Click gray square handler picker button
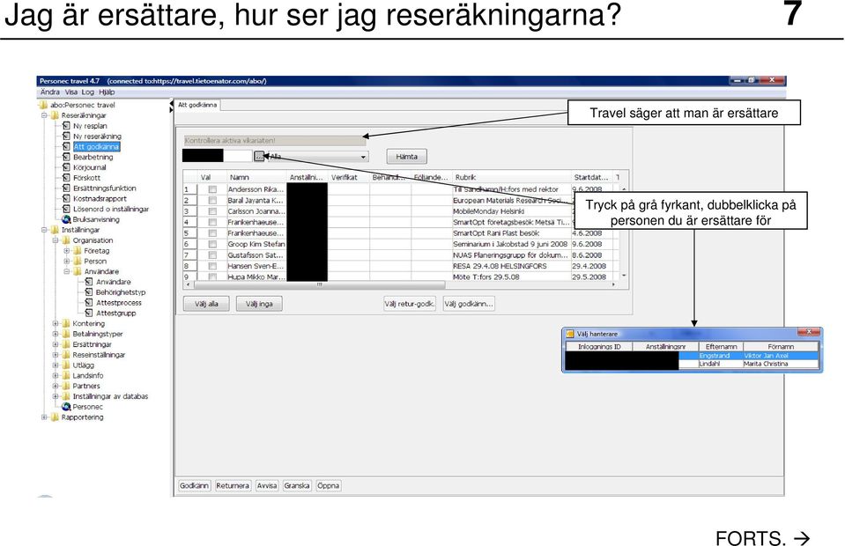The width and height of the screenshot is (845, 546). [x=259, y=156]
